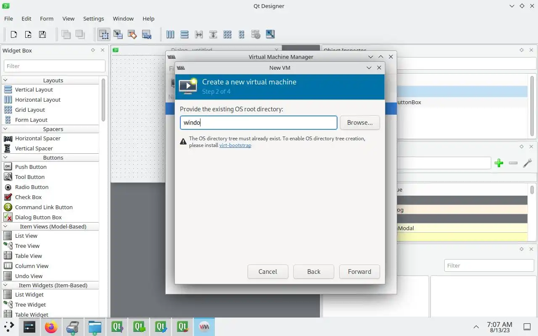Click Lay Out Horizontally in Splitter icon
The image size is (538, 336).
coord(199,34)
